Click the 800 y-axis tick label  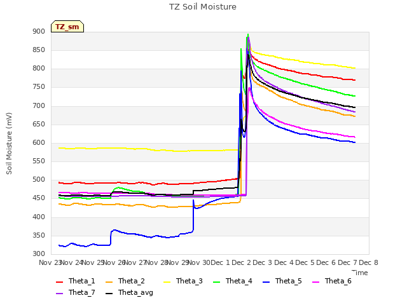39,69
